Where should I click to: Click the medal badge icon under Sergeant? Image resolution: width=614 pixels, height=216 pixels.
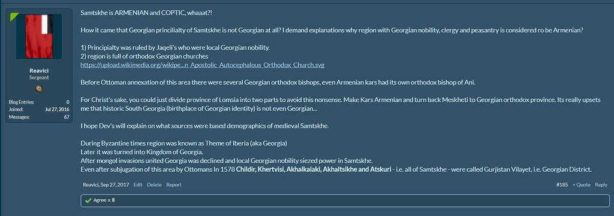(39, 89)
